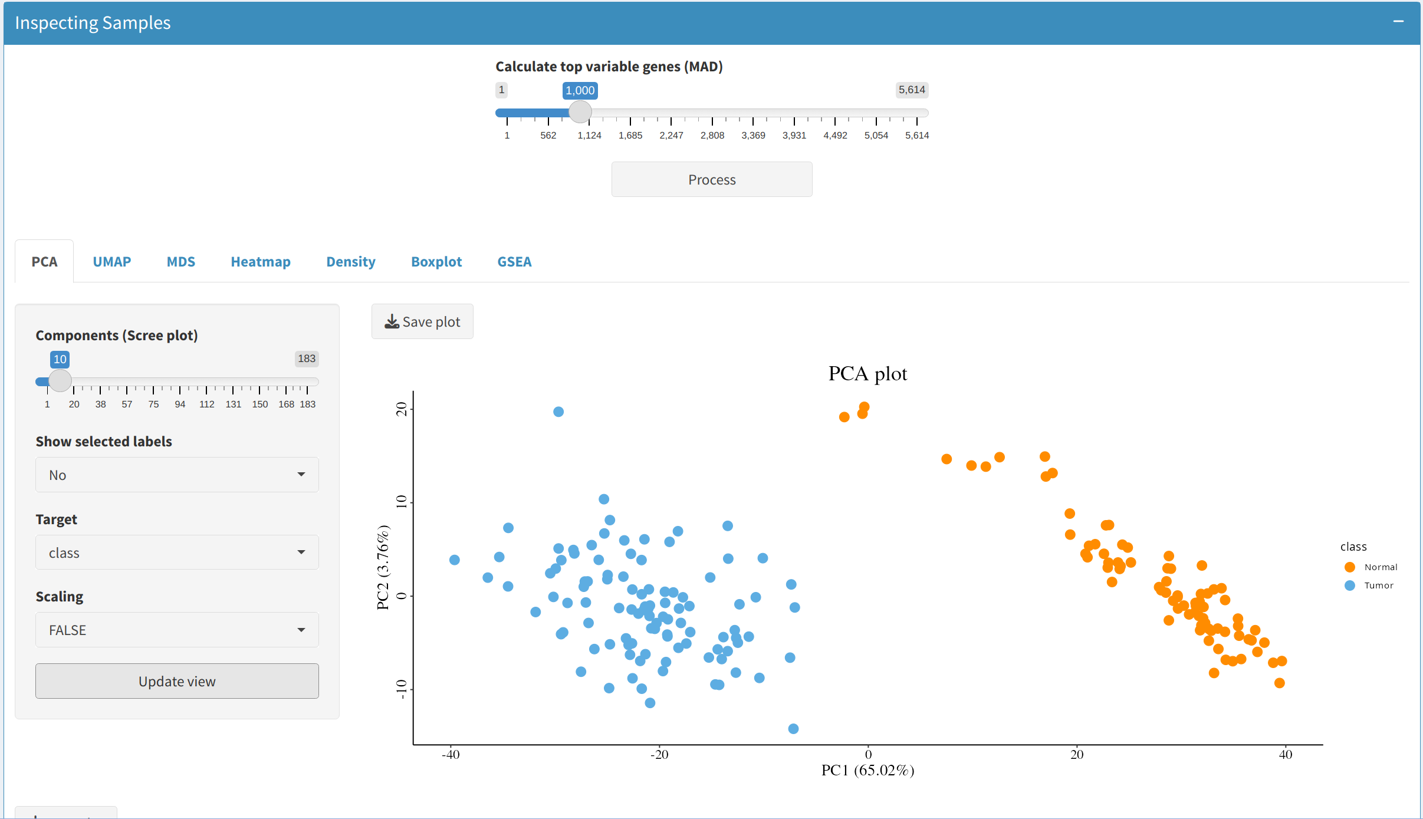This screenshot has width=1423, height=819.
Task: Switch to the MDS tab
Action: pos(180,261)
